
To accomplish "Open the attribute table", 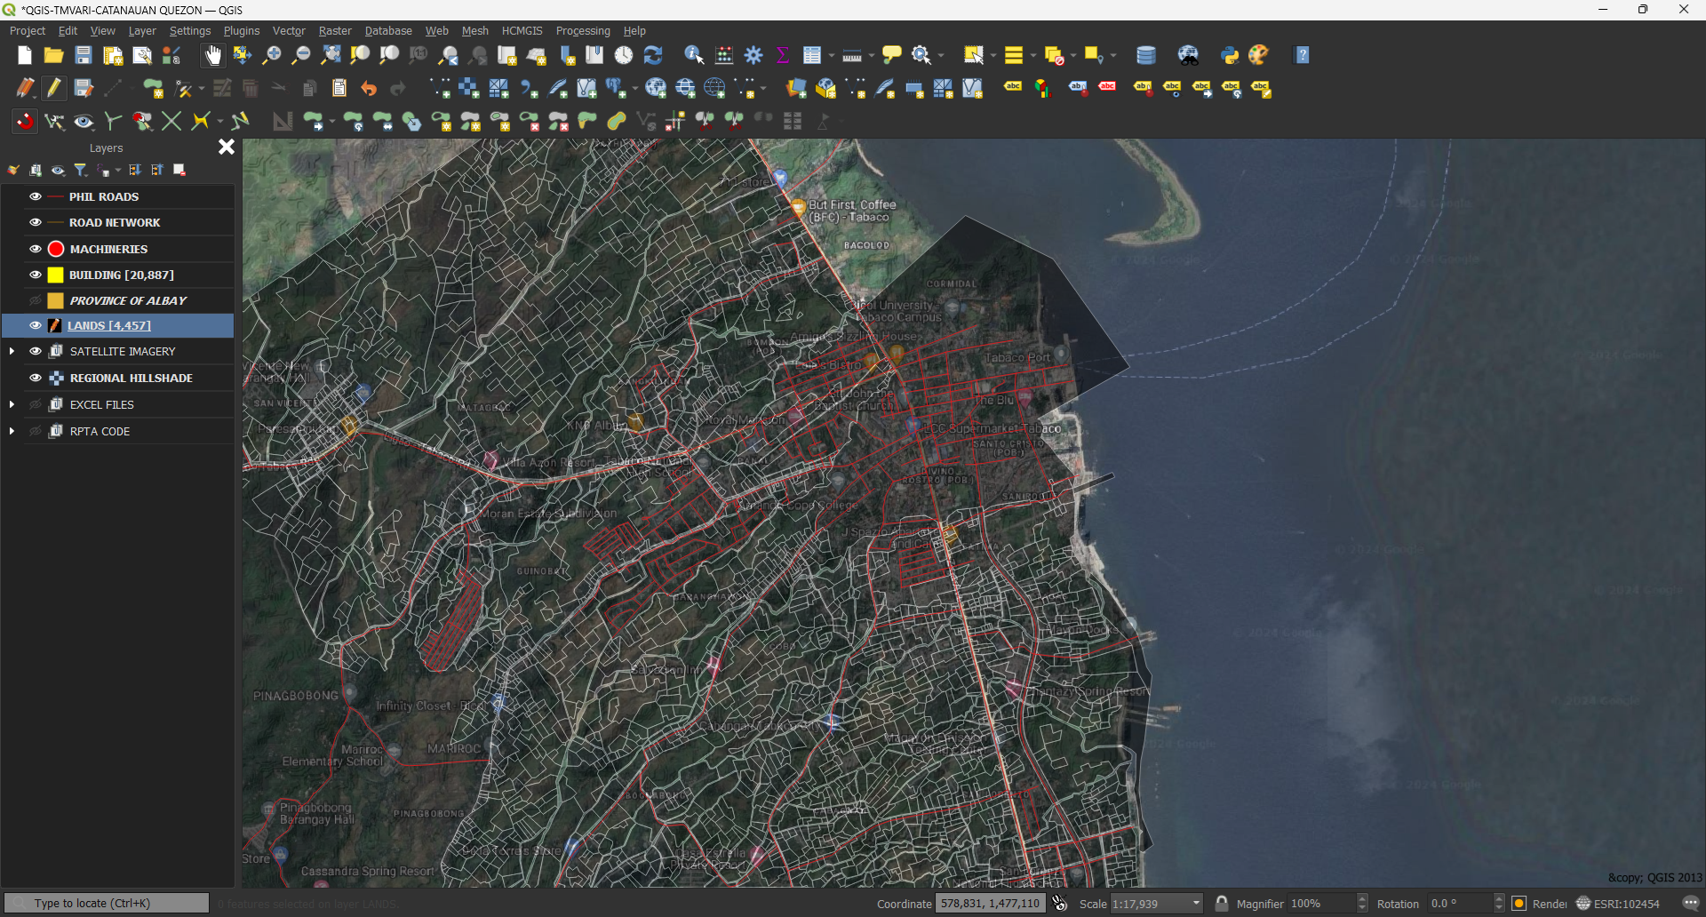I will point(813,55).
